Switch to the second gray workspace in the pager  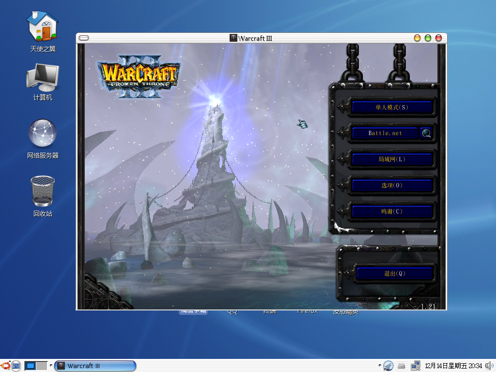click(42, 366)
